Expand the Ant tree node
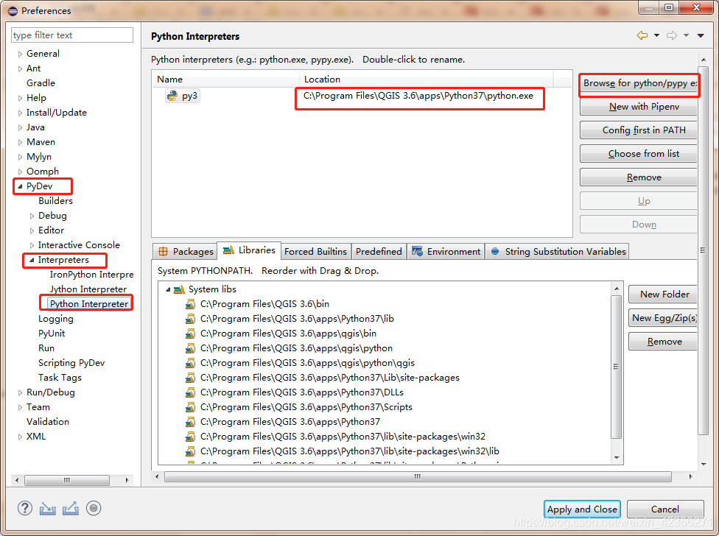719x536 pixels. 20,68
